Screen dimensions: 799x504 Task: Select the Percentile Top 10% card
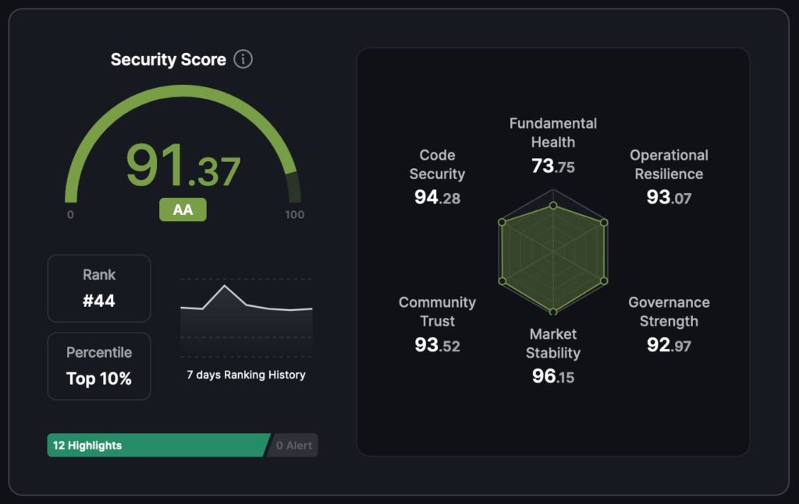pos(99,366)
